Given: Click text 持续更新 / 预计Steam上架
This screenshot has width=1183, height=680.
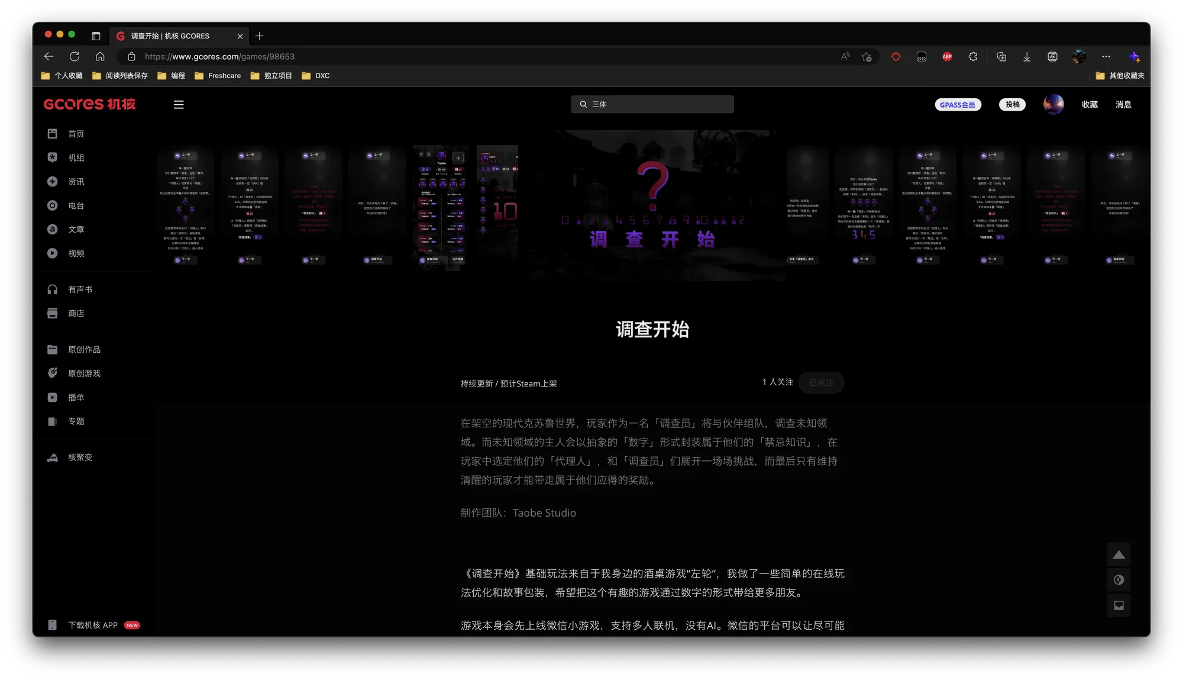Looking at the screenshot, I should 509,383.
